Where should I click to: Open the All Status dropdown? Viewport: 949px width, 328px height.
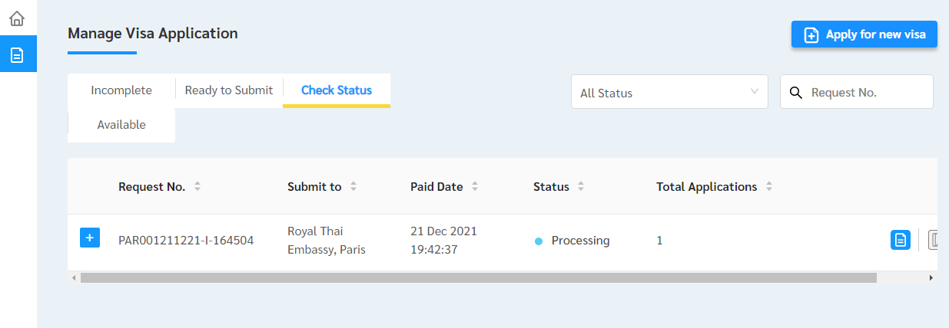point(669,92)
